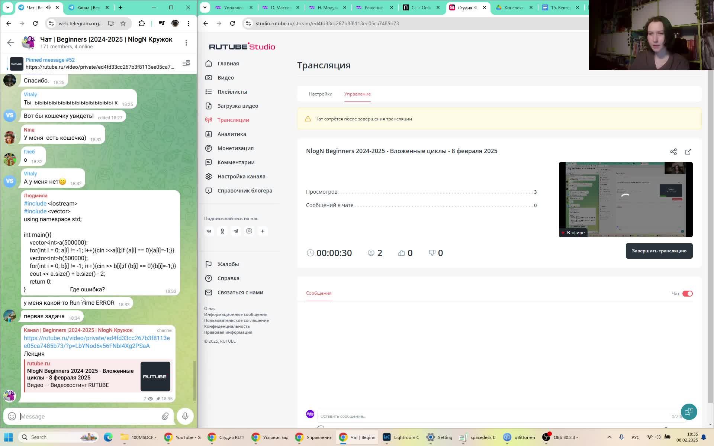714x446 pixels.
Task: Toggle the microphone voice message button
Action: (185, 416)
